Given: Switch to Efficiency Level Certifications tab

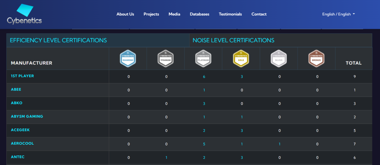Looking at the screenshot, I should 98,40.
